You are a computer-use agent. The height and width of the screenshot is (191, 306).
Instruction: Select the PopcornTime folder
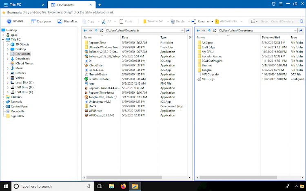pos(97,43)
